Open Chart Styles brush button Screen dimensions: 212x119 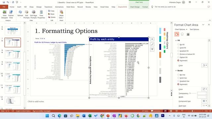click(x=152, y=44)
